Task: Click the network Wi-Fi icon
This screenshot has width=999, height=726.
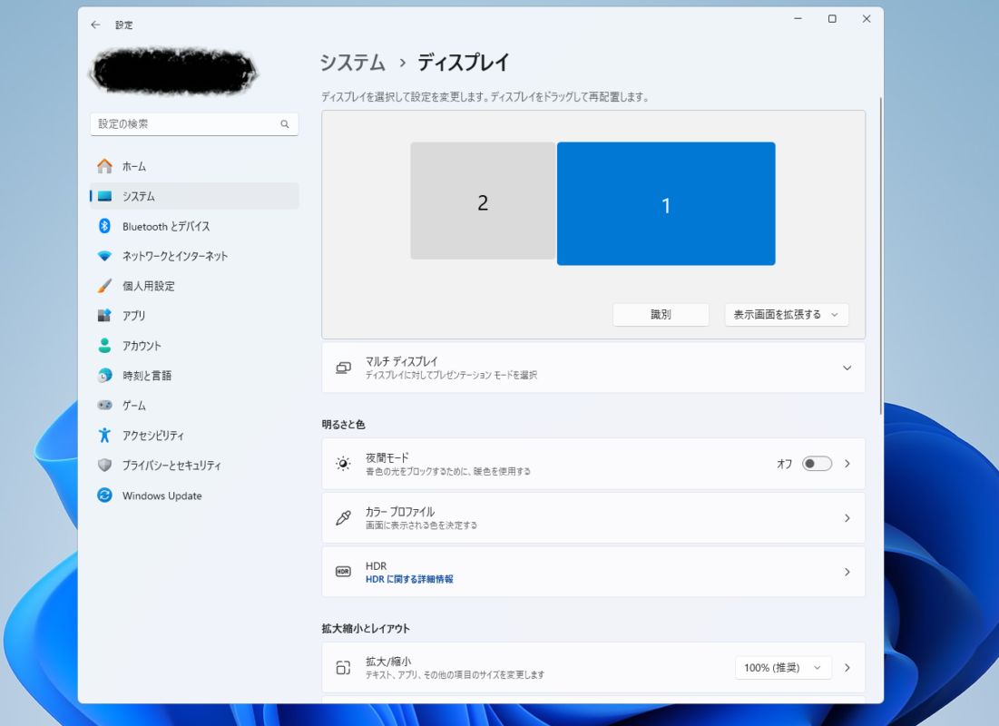Action: [104, 256]
